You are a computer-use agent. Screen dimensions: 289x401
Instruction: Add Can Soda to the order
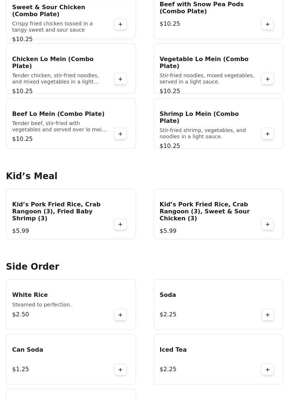(x=120, y=370)
